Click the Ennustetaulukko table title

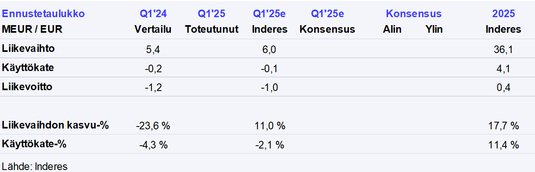pos(43,14)
